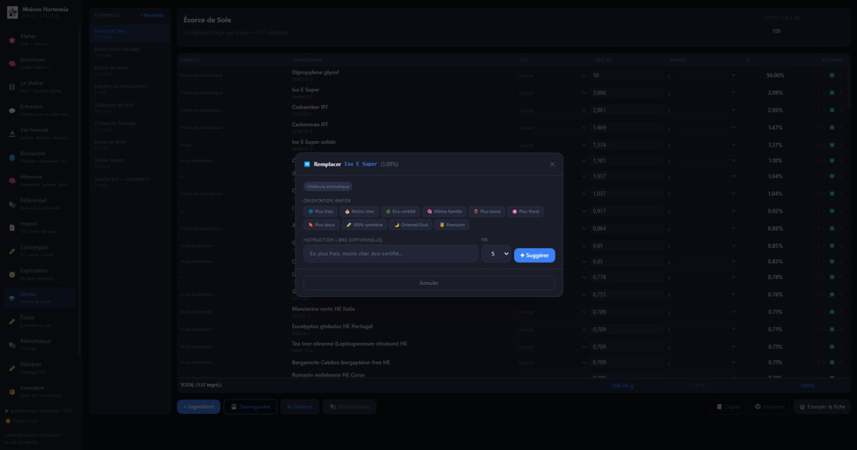The image size is (857, 450).
Task: Select the Vétiver Tendre formula
Action: [130, 162]
